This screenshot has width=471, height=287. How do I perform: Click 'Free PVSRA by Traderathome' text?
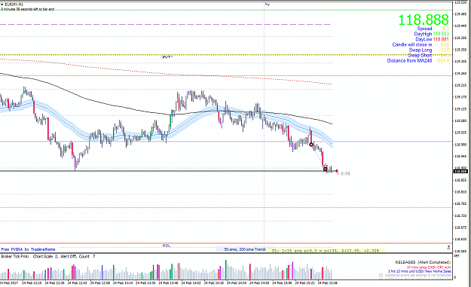(28, 249)
